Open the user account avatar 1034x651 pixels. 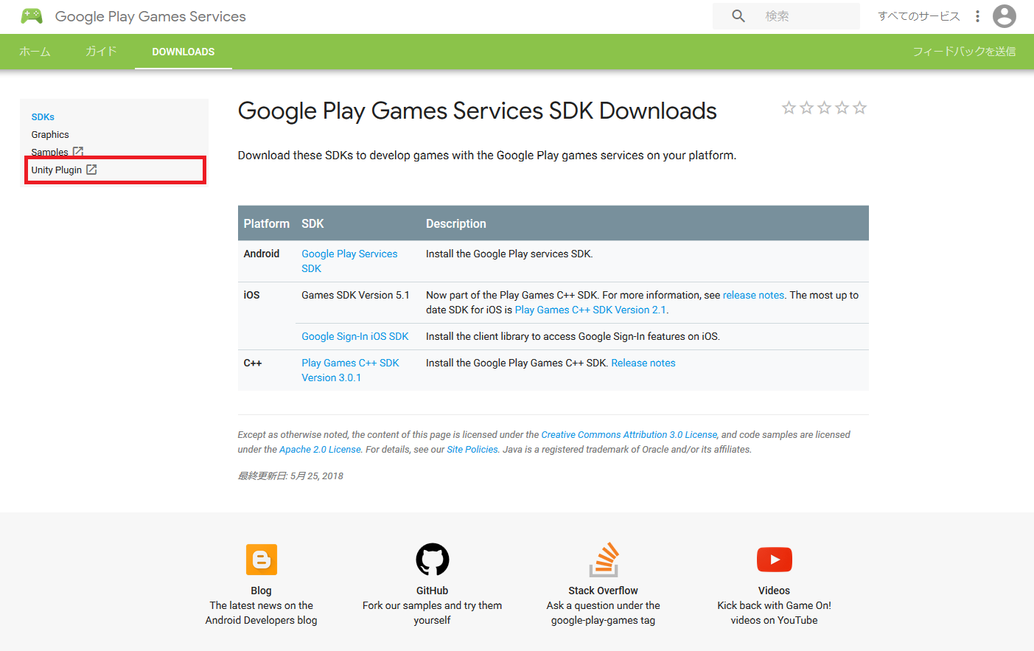click(x=1005, y=16)
